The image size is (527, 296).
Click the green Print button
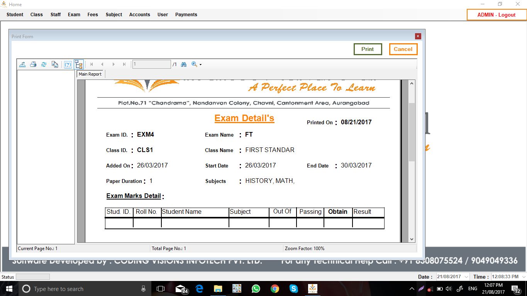pyautogui.click(x=368, y=49)
